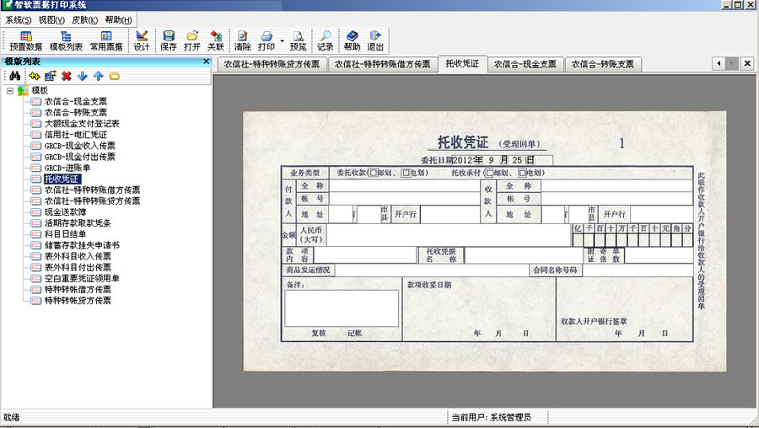Image resolution: width=759 pixels, height=428 pixels.
Task: Open the 帮助 book icon
Action: (352, 41)
